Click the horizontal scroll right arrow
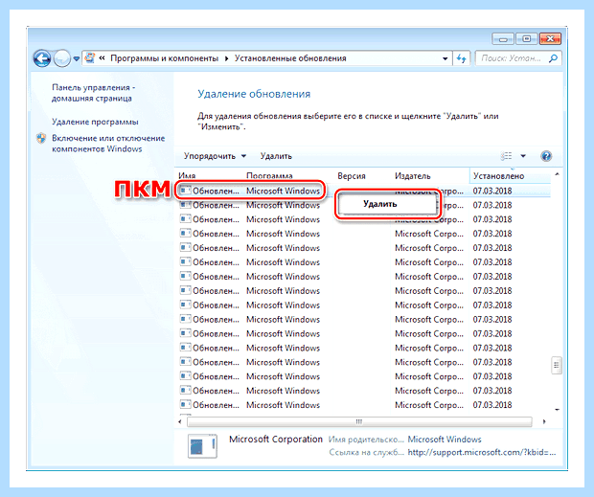This screenshot has width=594, height=497. pyautogui.click(x=544, y=421)
